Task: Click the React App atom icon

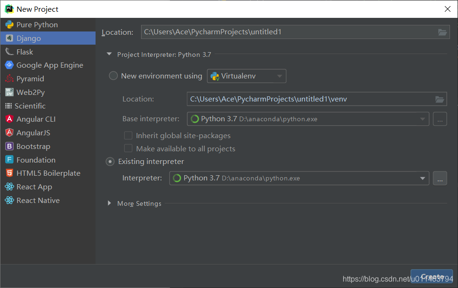Action: 9,187
